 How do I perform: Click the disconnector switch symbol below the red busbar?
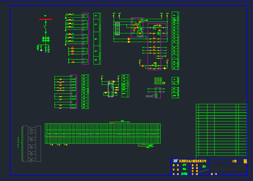45,28
